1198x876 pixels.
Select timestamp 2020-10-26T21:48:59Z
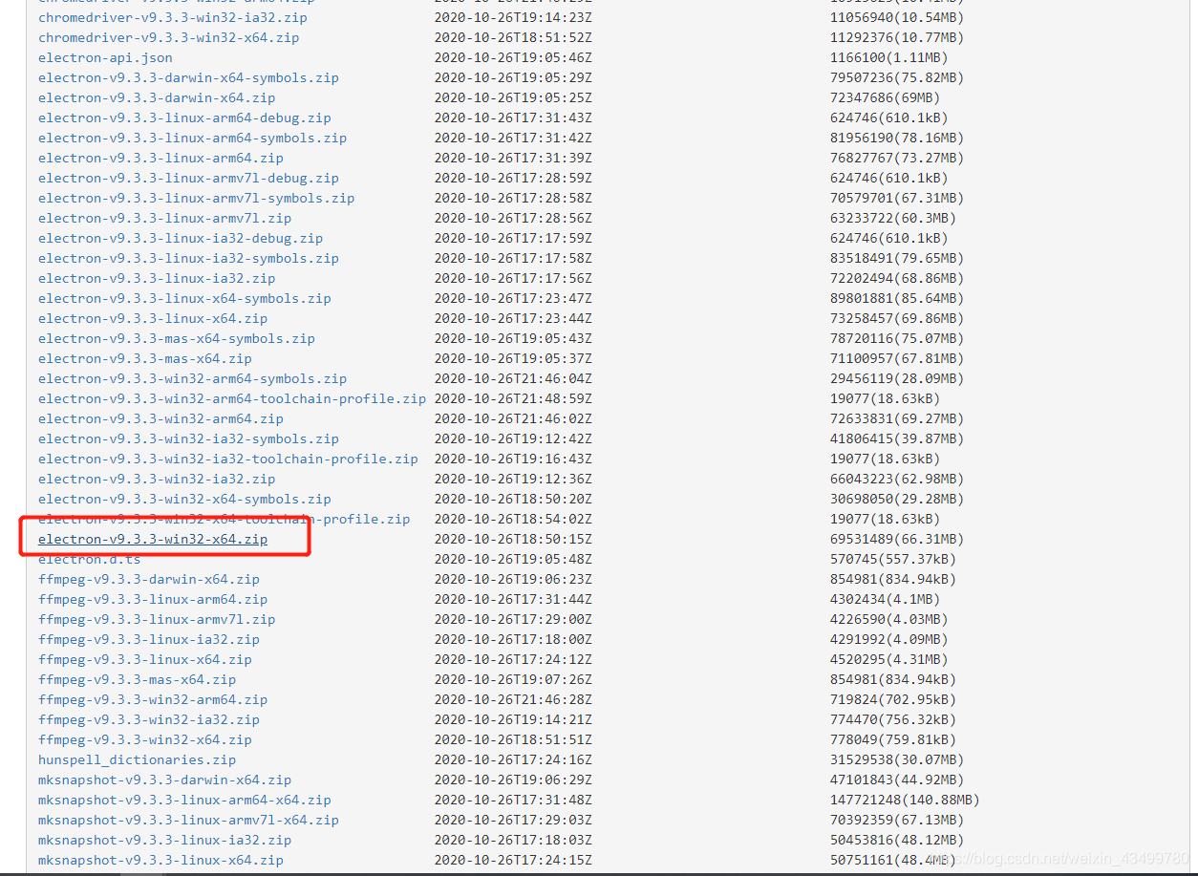pos(513,398)
